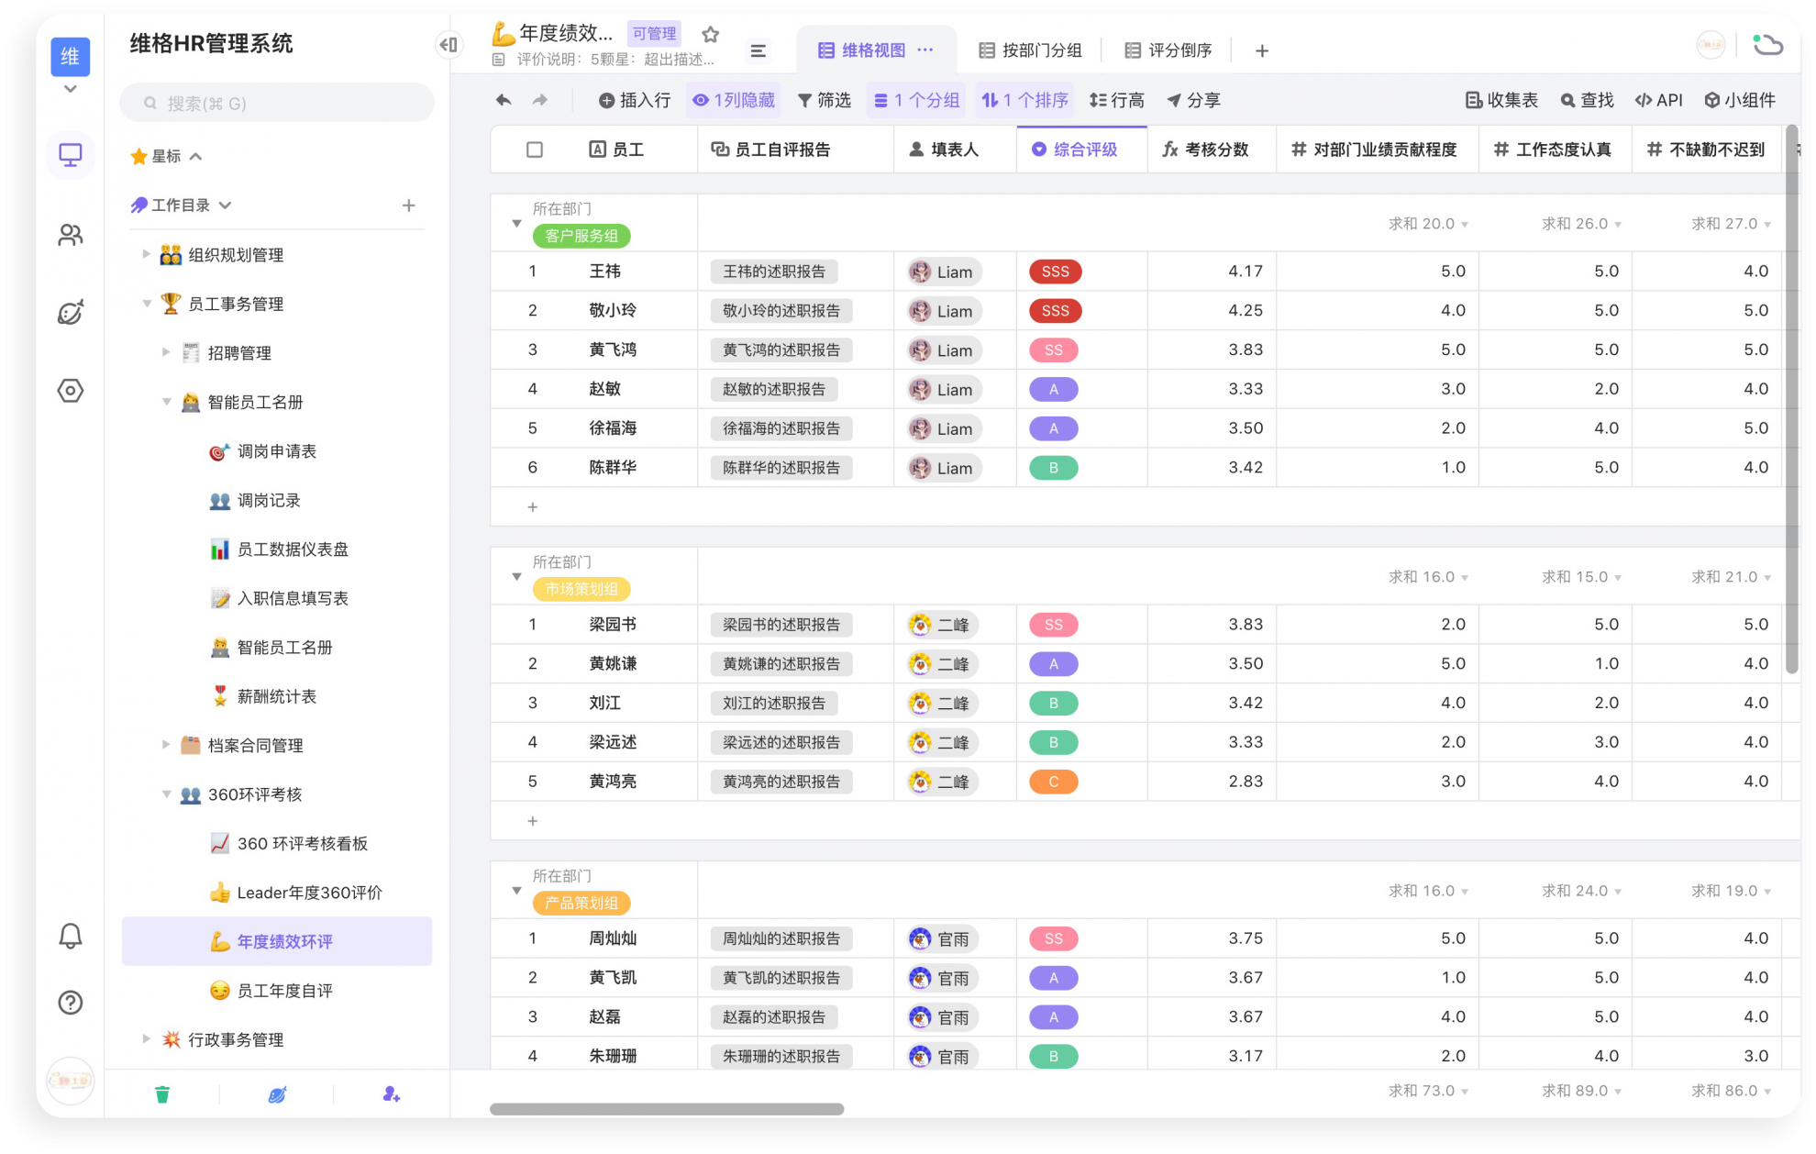This screenshot has height=1154, width=1816.
Task: Click the 维 space logo icon
Action: (x=71, y=56)
